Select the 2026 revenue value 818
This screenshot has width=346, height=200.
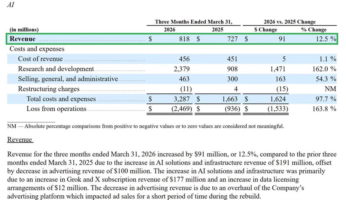click(x=184, y=39)
